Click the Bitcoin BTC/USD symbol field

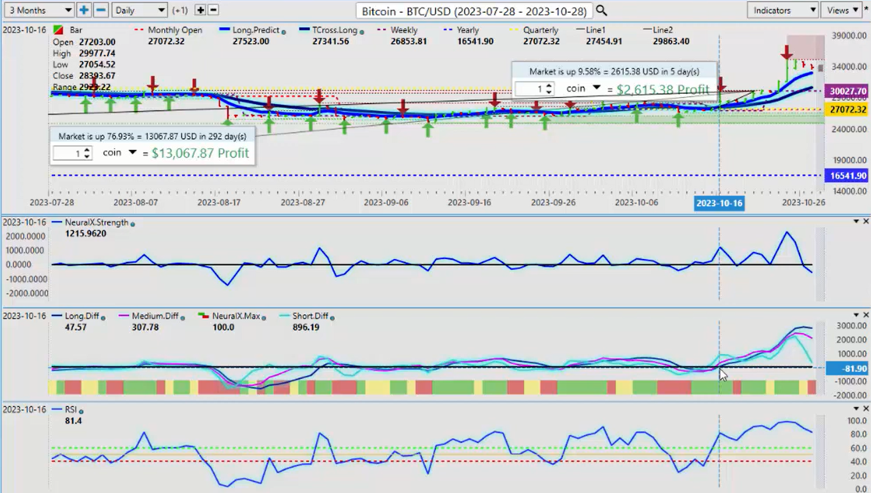click(474, 11)
